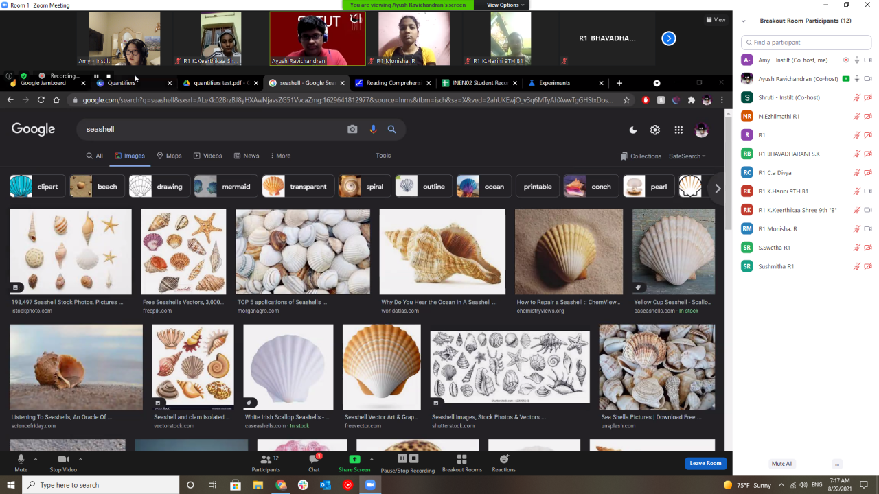Open Breakout Rooms in Zoom toolbar
This screenshot has height=494, width=879.
[461, 462]
